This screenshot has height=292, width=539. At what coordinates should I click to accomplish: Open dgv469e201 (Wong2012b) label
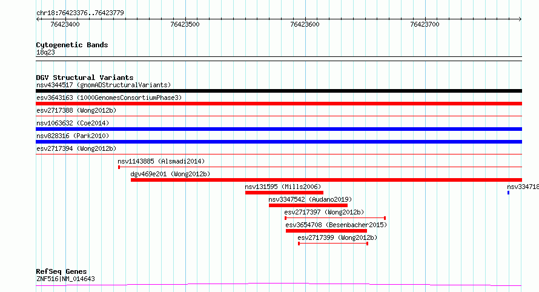click(170, 174)
